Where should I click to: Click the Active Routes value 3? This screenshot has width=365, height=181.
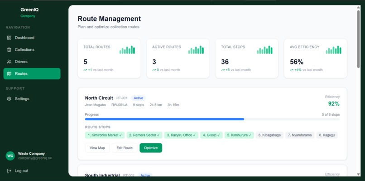154,62
